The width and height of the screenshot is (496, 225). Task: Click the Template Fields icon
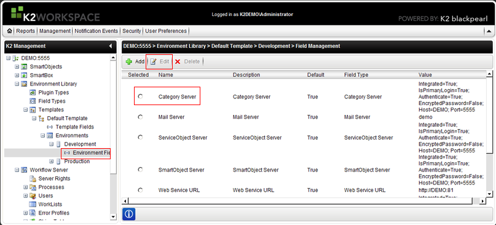50,127
